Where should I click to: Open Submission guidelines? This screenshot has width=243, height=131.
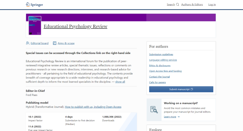pos(161,54)
